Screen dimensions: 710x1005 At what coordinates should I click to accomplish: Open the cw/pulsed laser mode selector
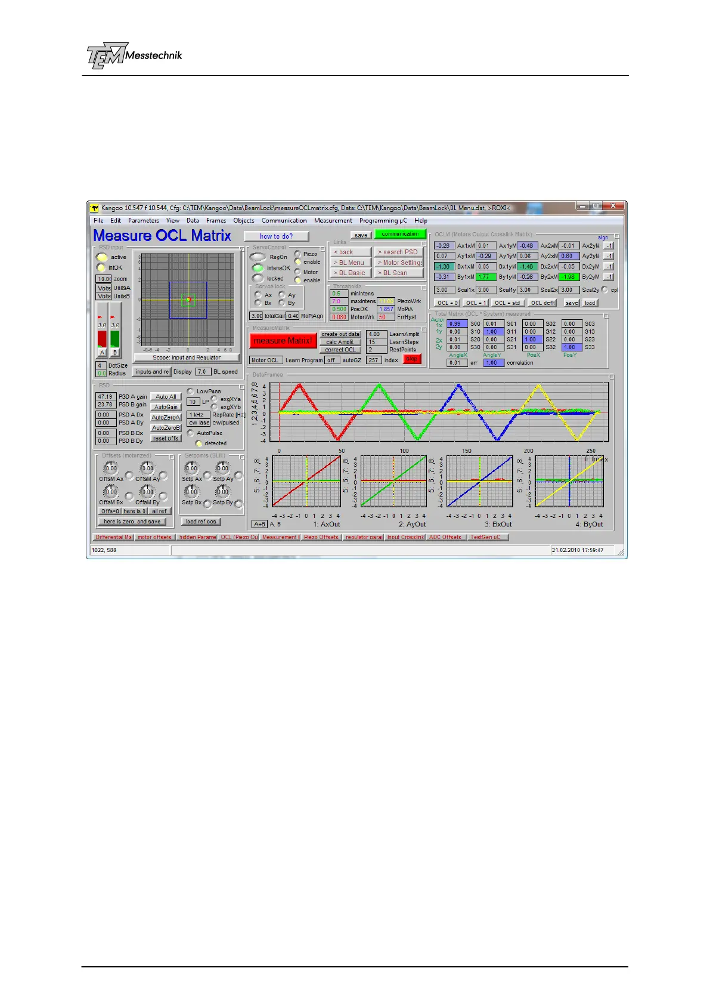[x=199, y=423]
